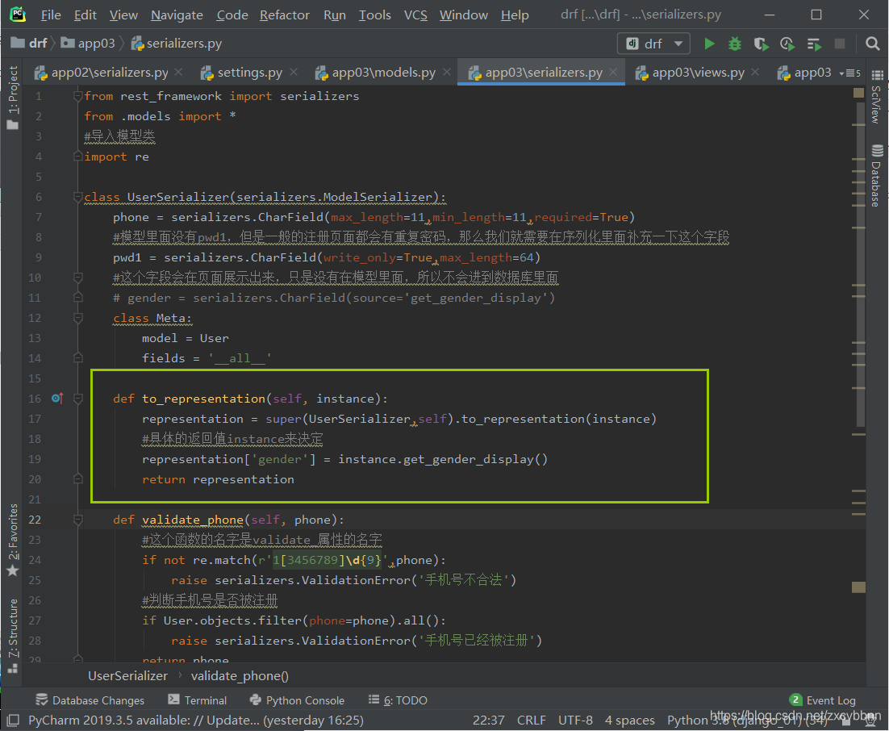The width and height of the screenshot is (889, 731).
Task: Click drf breadcrumb in navigation bar
Action: click(30, 43)
